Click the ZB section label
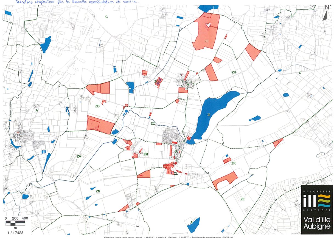Screen dimensions: 334x238 tap(97, 106)
